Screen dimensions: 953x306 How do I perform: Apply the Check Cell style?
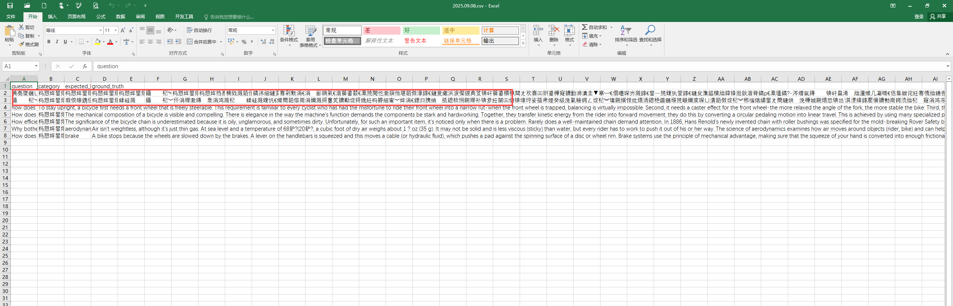[x=342, y=41]
